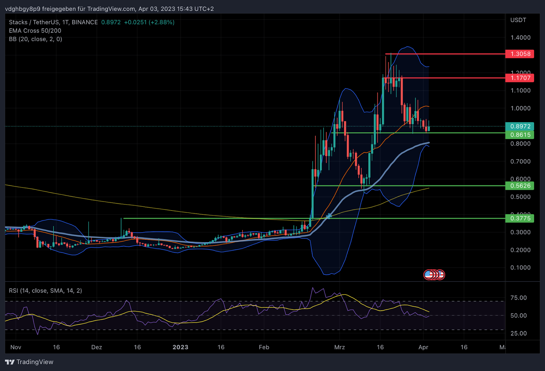Click the 0.8615 green support label

pos(520,135)
